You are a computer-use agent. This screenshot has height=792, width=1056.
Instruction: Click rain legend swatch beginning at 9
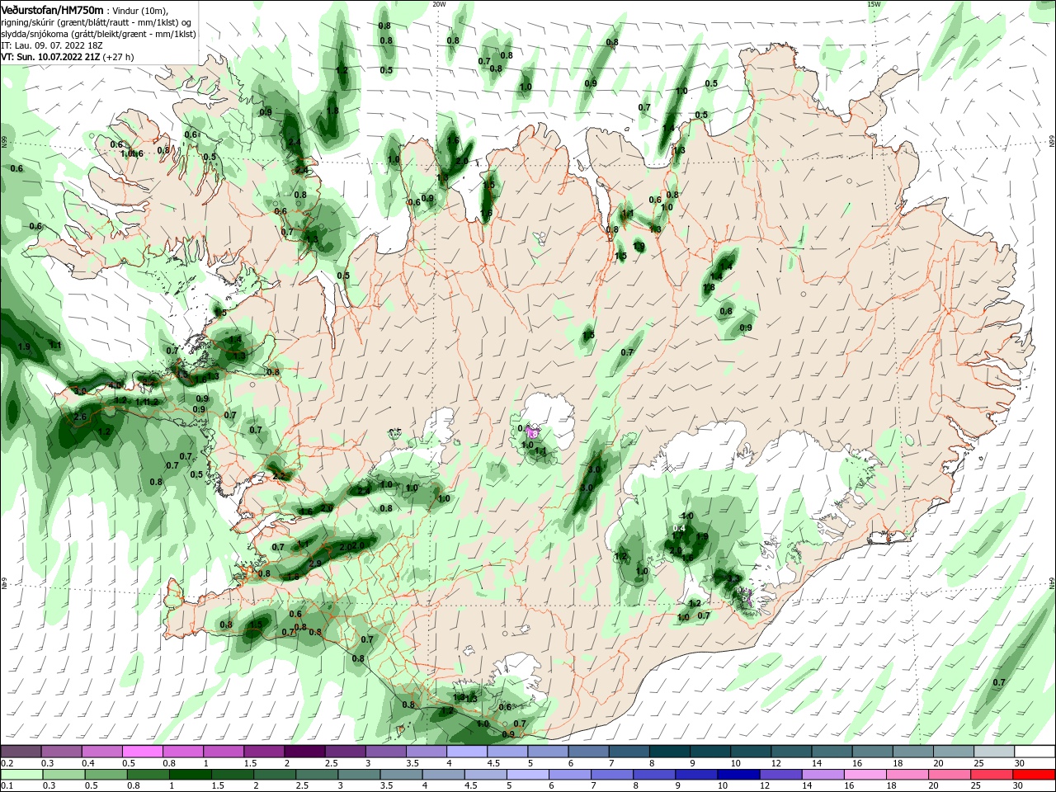click(x=695, y=775)
